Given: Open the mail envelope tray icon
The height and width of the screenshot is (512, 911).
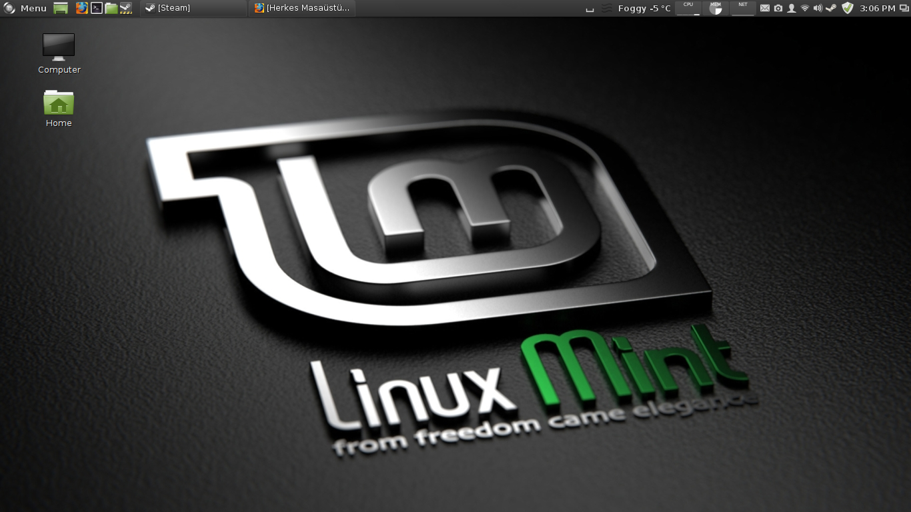Looking at the screenshot, I should pyautogui.click(x=765, y=8).
